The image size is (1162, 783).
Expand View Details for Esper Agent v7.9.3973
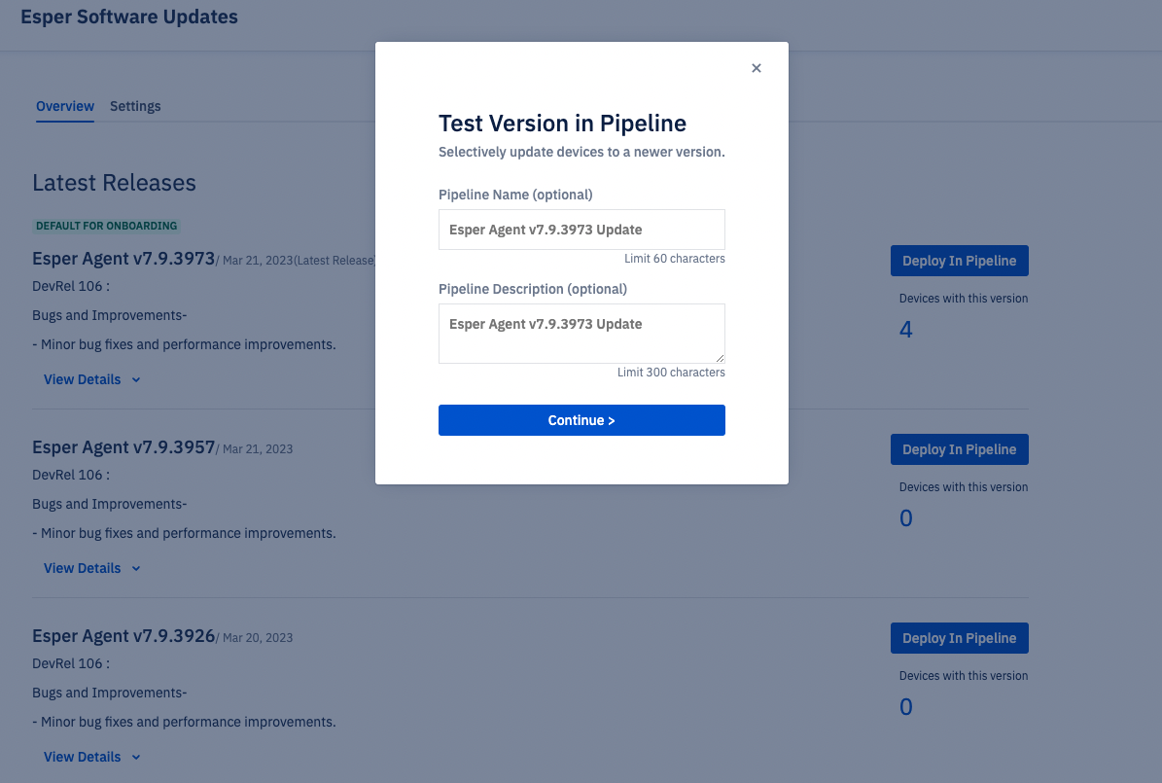click(83, 379)
